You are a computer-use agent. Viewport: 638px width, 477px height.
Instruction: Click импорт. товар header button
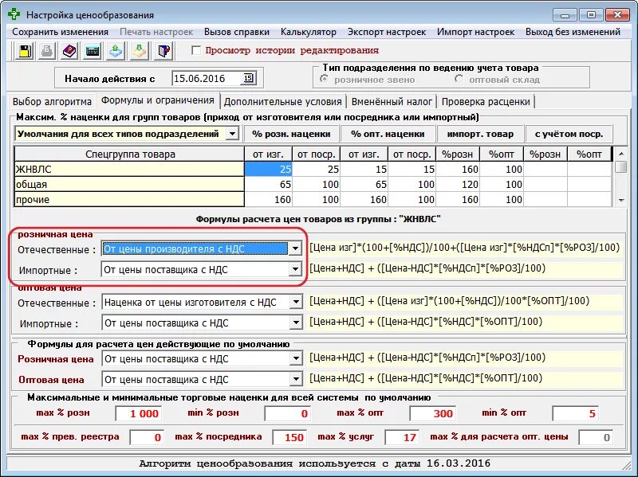click(481, 134)
